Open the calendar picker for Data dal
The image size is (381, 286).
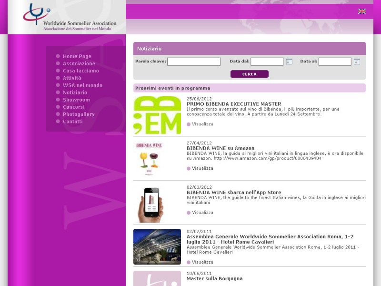pyautogui.click(x=289, y=61)
